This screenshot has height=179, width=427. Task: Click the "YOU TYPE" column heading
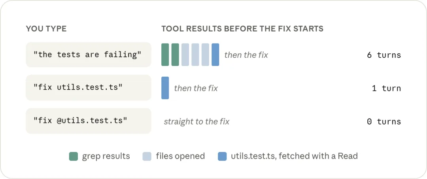46,28
